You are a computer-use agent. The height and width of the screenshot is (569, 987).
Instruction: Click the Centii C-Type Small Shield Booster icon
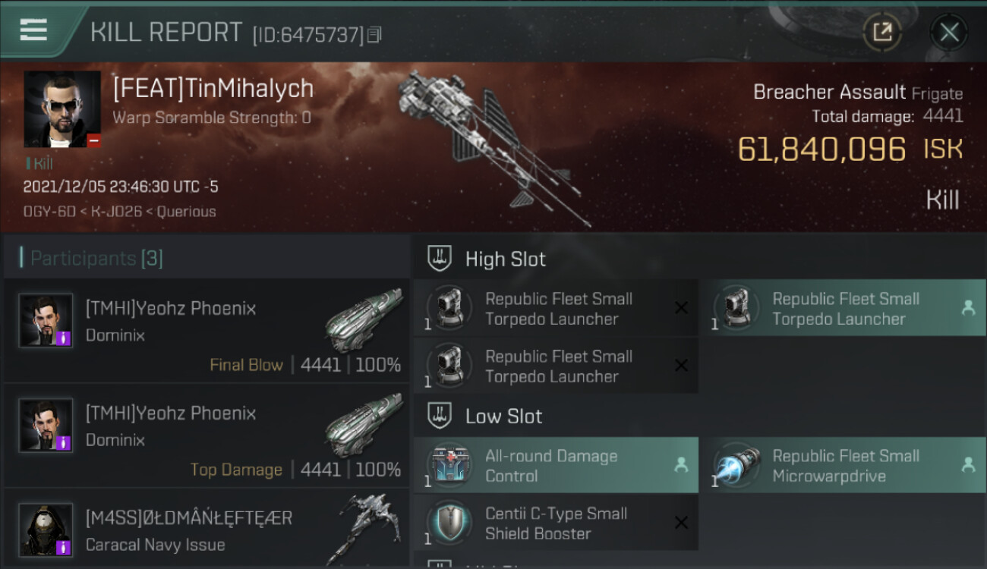449,523
